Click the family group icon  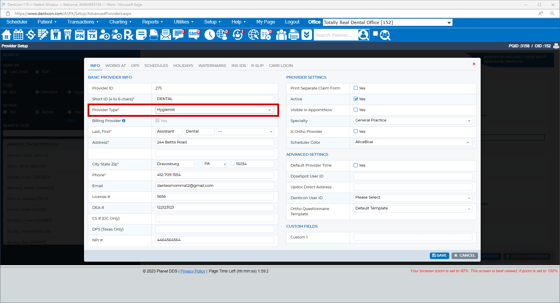(x=281, y=35)
